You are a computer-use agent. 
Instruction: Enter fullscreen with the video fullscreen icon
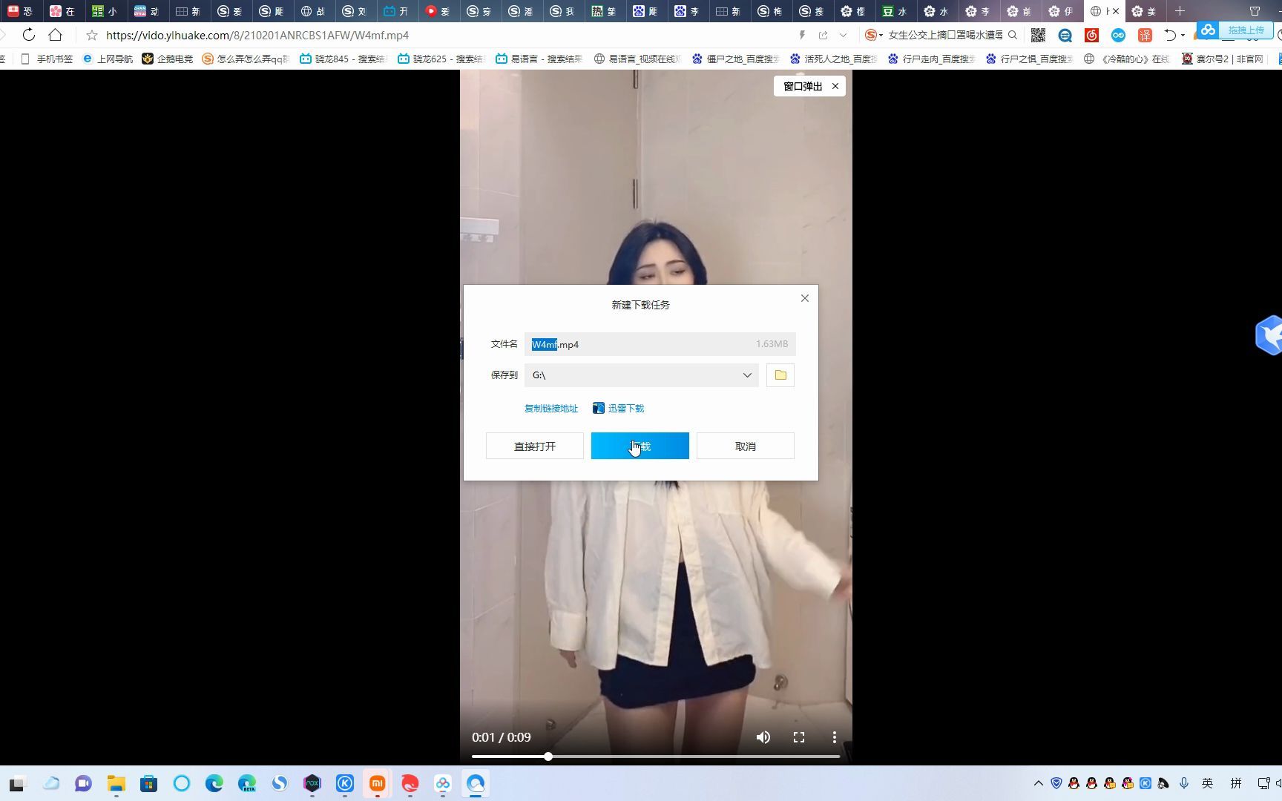point(799,737)
